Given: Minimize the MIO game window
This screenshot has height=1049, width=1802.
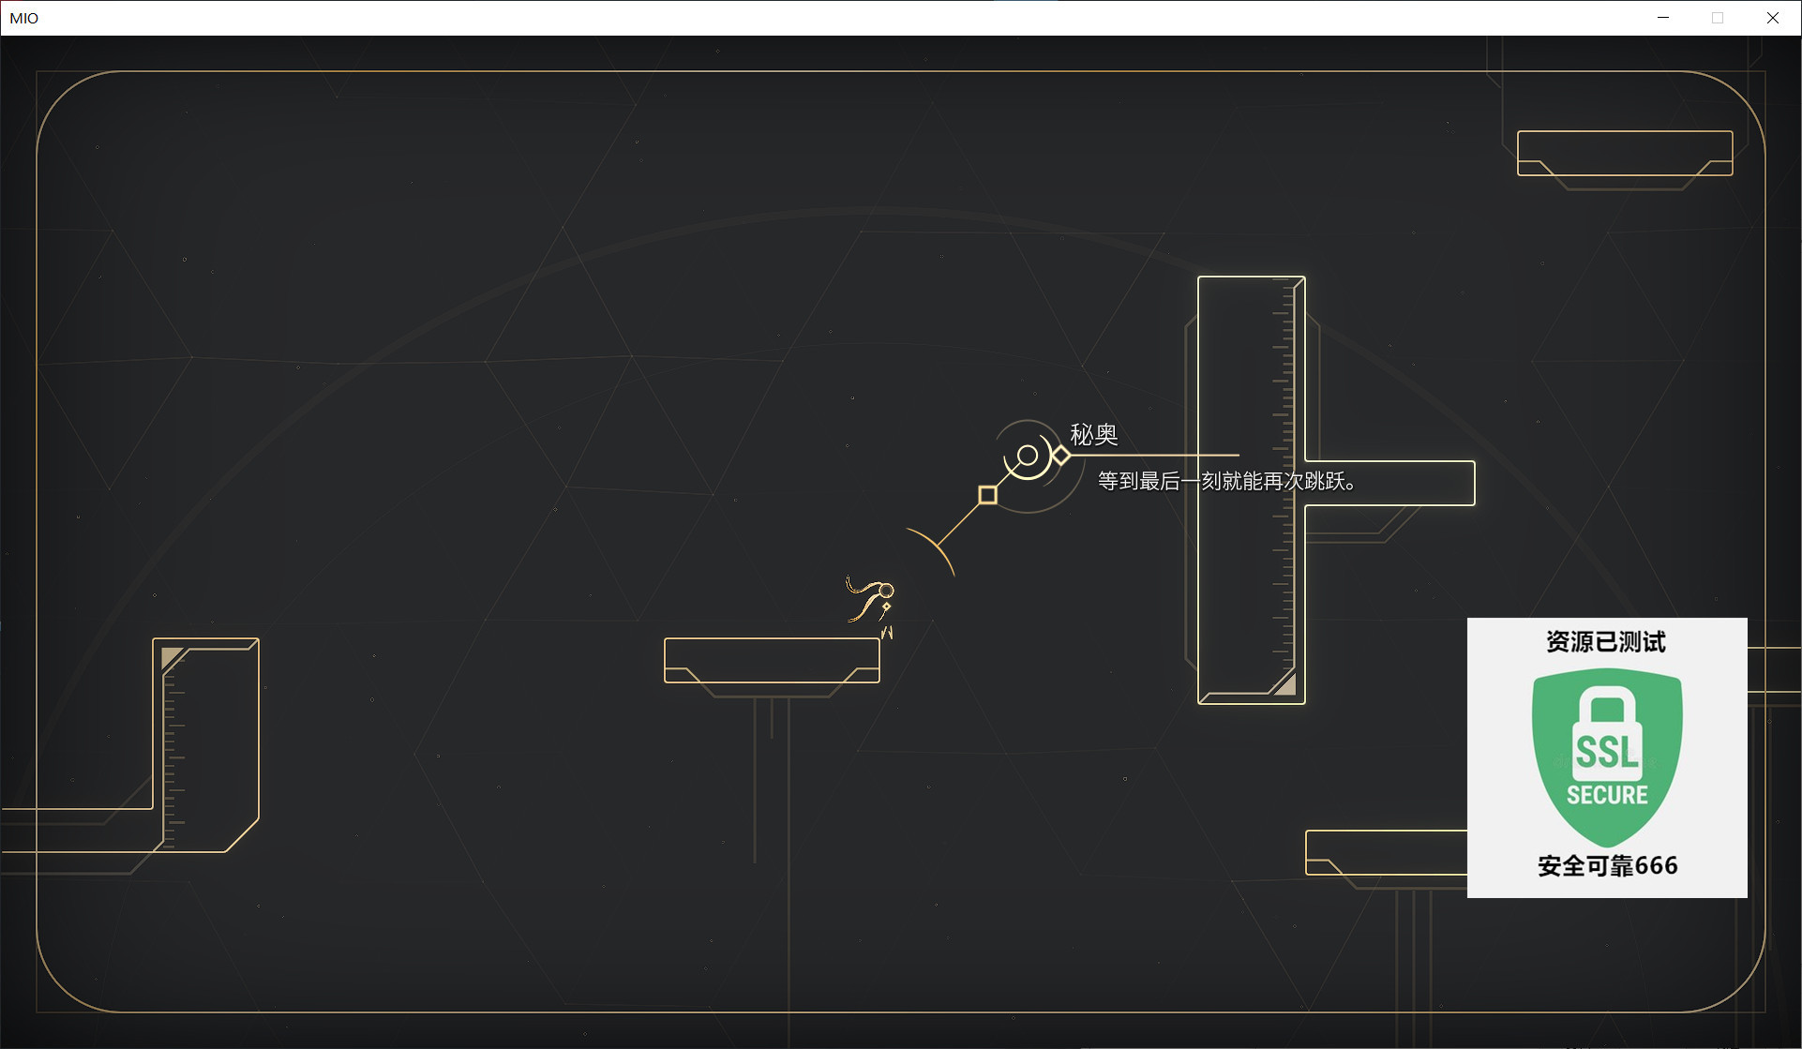Looking at the screenshot, I should click(1663, 18).
